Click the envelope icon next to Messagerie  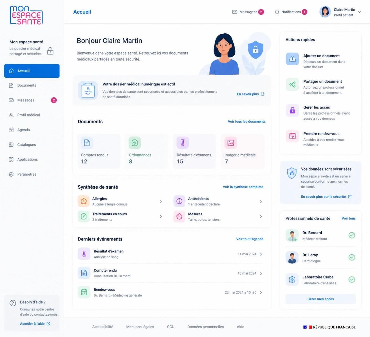coord(235,12)
